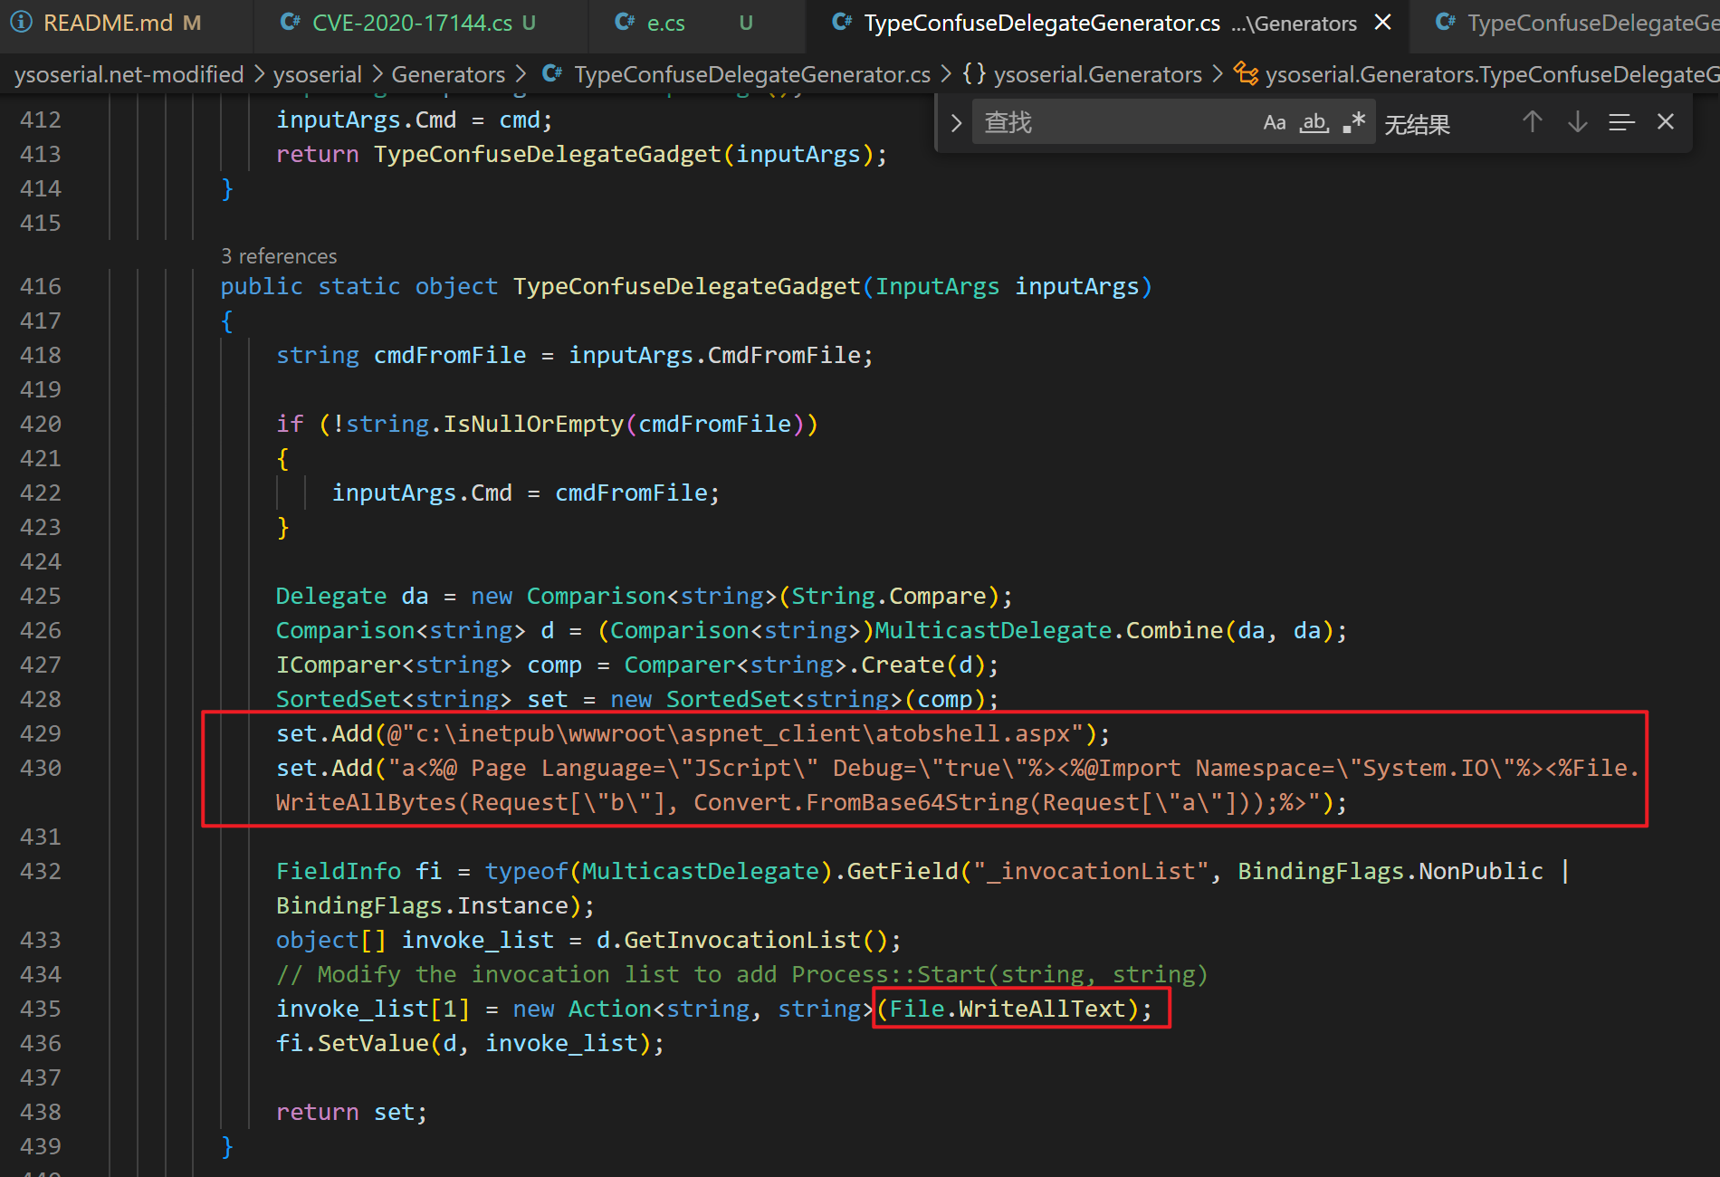The width and height of the screenshot is (1720, 1177).
Task: Click the ysoserial.net-modified breadcrumb
Action: pyautogui.click(x=129, y=74)
